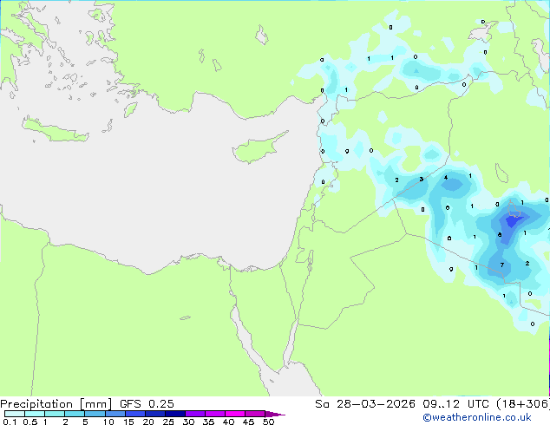550x425 pixels.
Task: Click the '45' legend scale label
Action: (248, 422)
